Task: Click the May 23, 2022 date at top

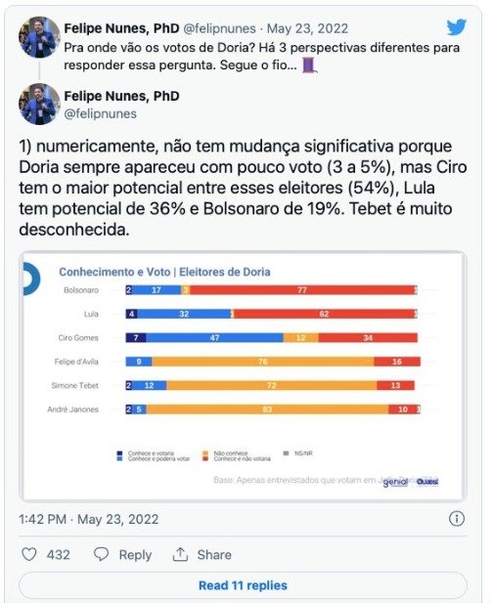Action: (x=307, y=28)
